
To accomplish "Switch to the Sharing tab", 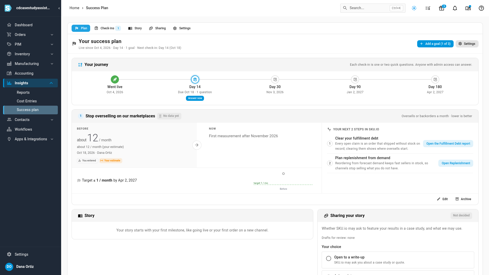I will point(157,28).
